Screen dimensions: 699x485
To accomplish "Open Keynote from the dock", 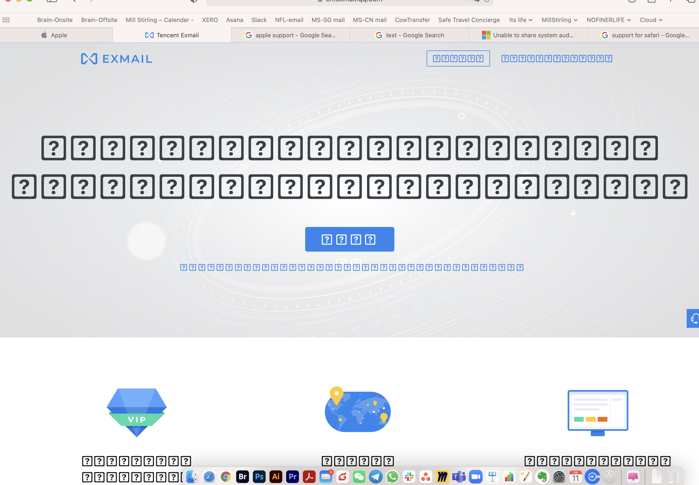I will 492,476.
